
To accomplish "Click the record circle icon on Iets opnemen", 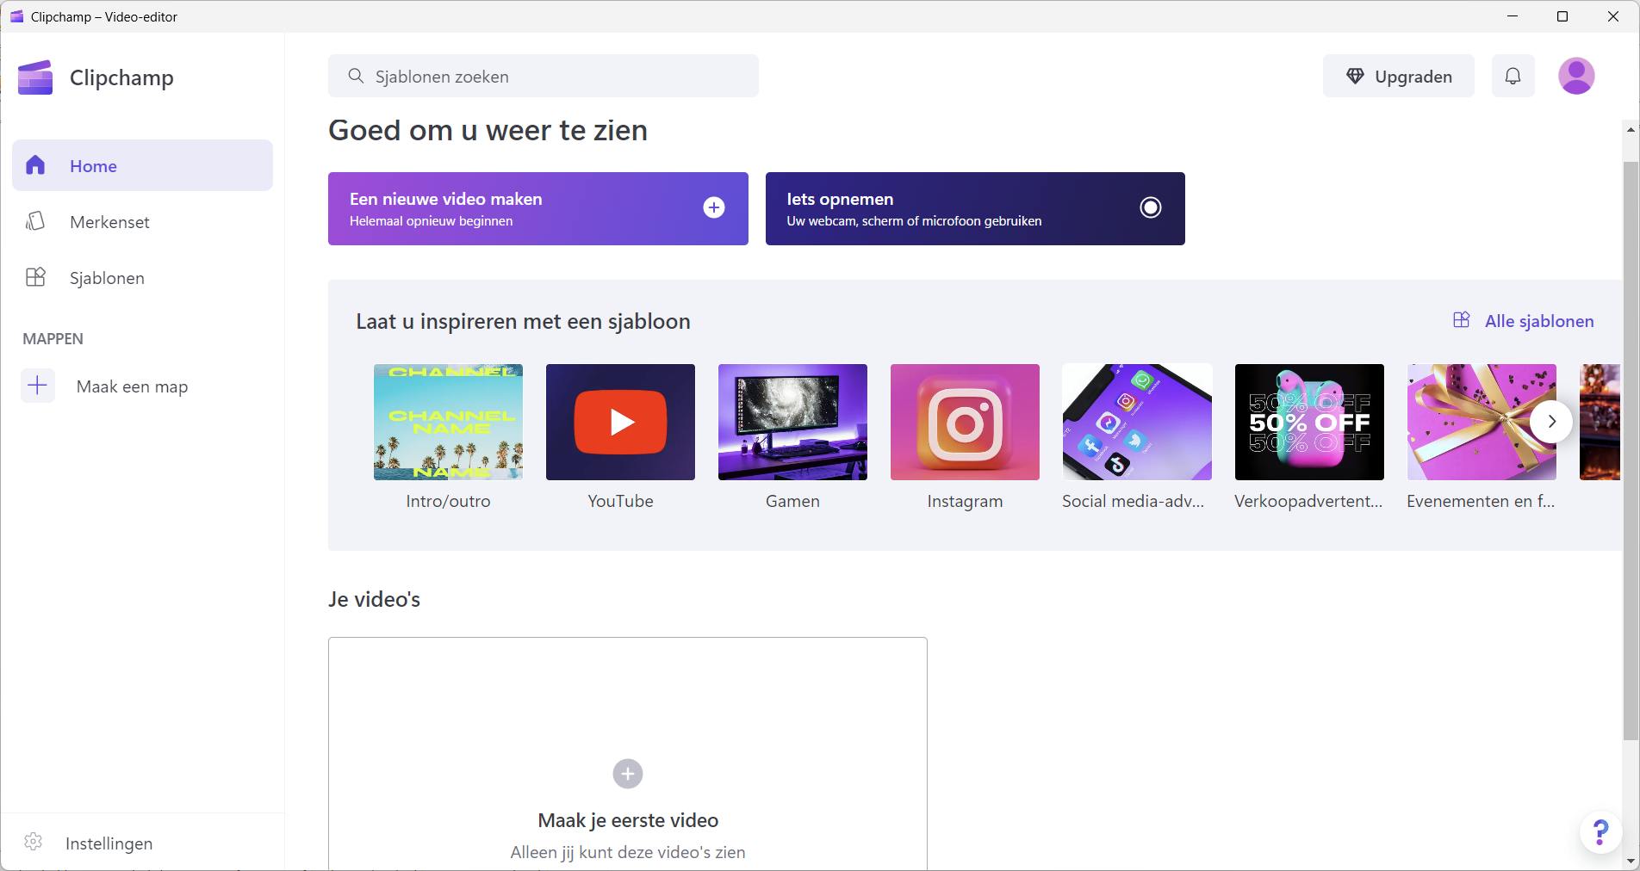I will [1151, 207].
